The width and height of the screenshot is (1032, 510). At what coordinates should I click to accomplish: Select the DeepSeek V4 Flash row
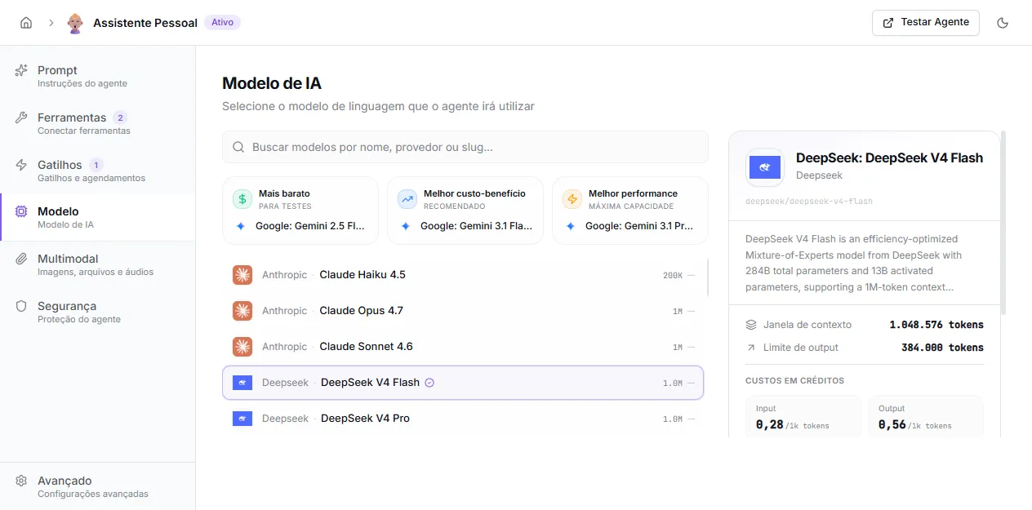[463, 383]
